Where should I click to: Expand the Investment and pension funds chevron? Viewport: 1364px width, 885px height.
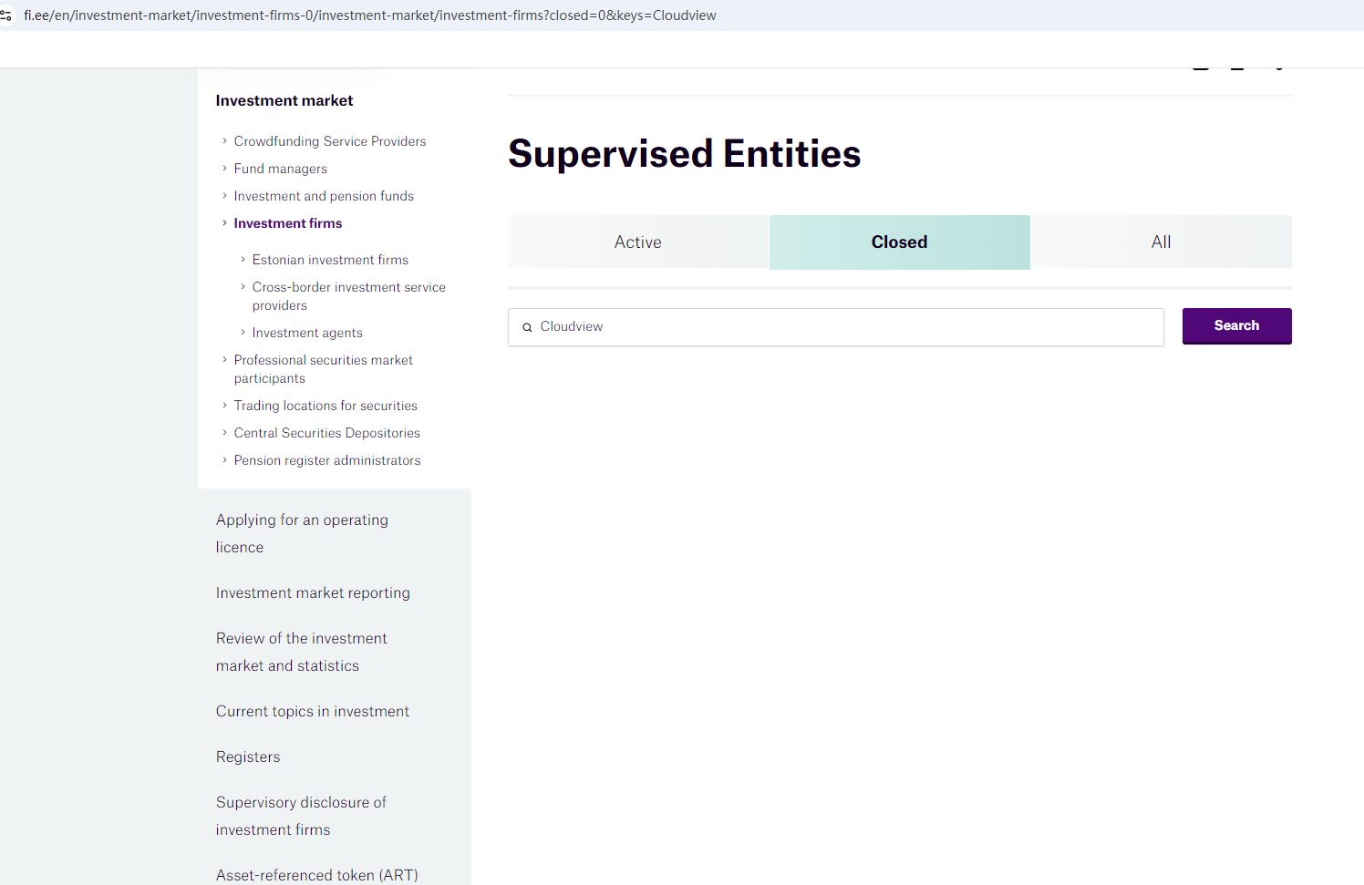[224, 196]
